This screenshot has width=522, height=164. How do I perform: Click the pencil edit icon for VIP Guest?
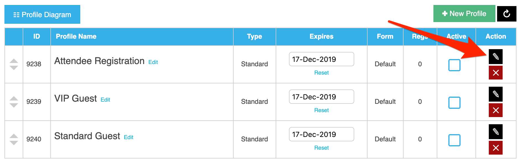tap(495, 94)
